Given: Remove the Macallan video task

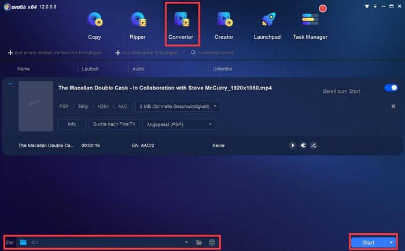Looking at the screenshot, I should (x=393, y=106).
